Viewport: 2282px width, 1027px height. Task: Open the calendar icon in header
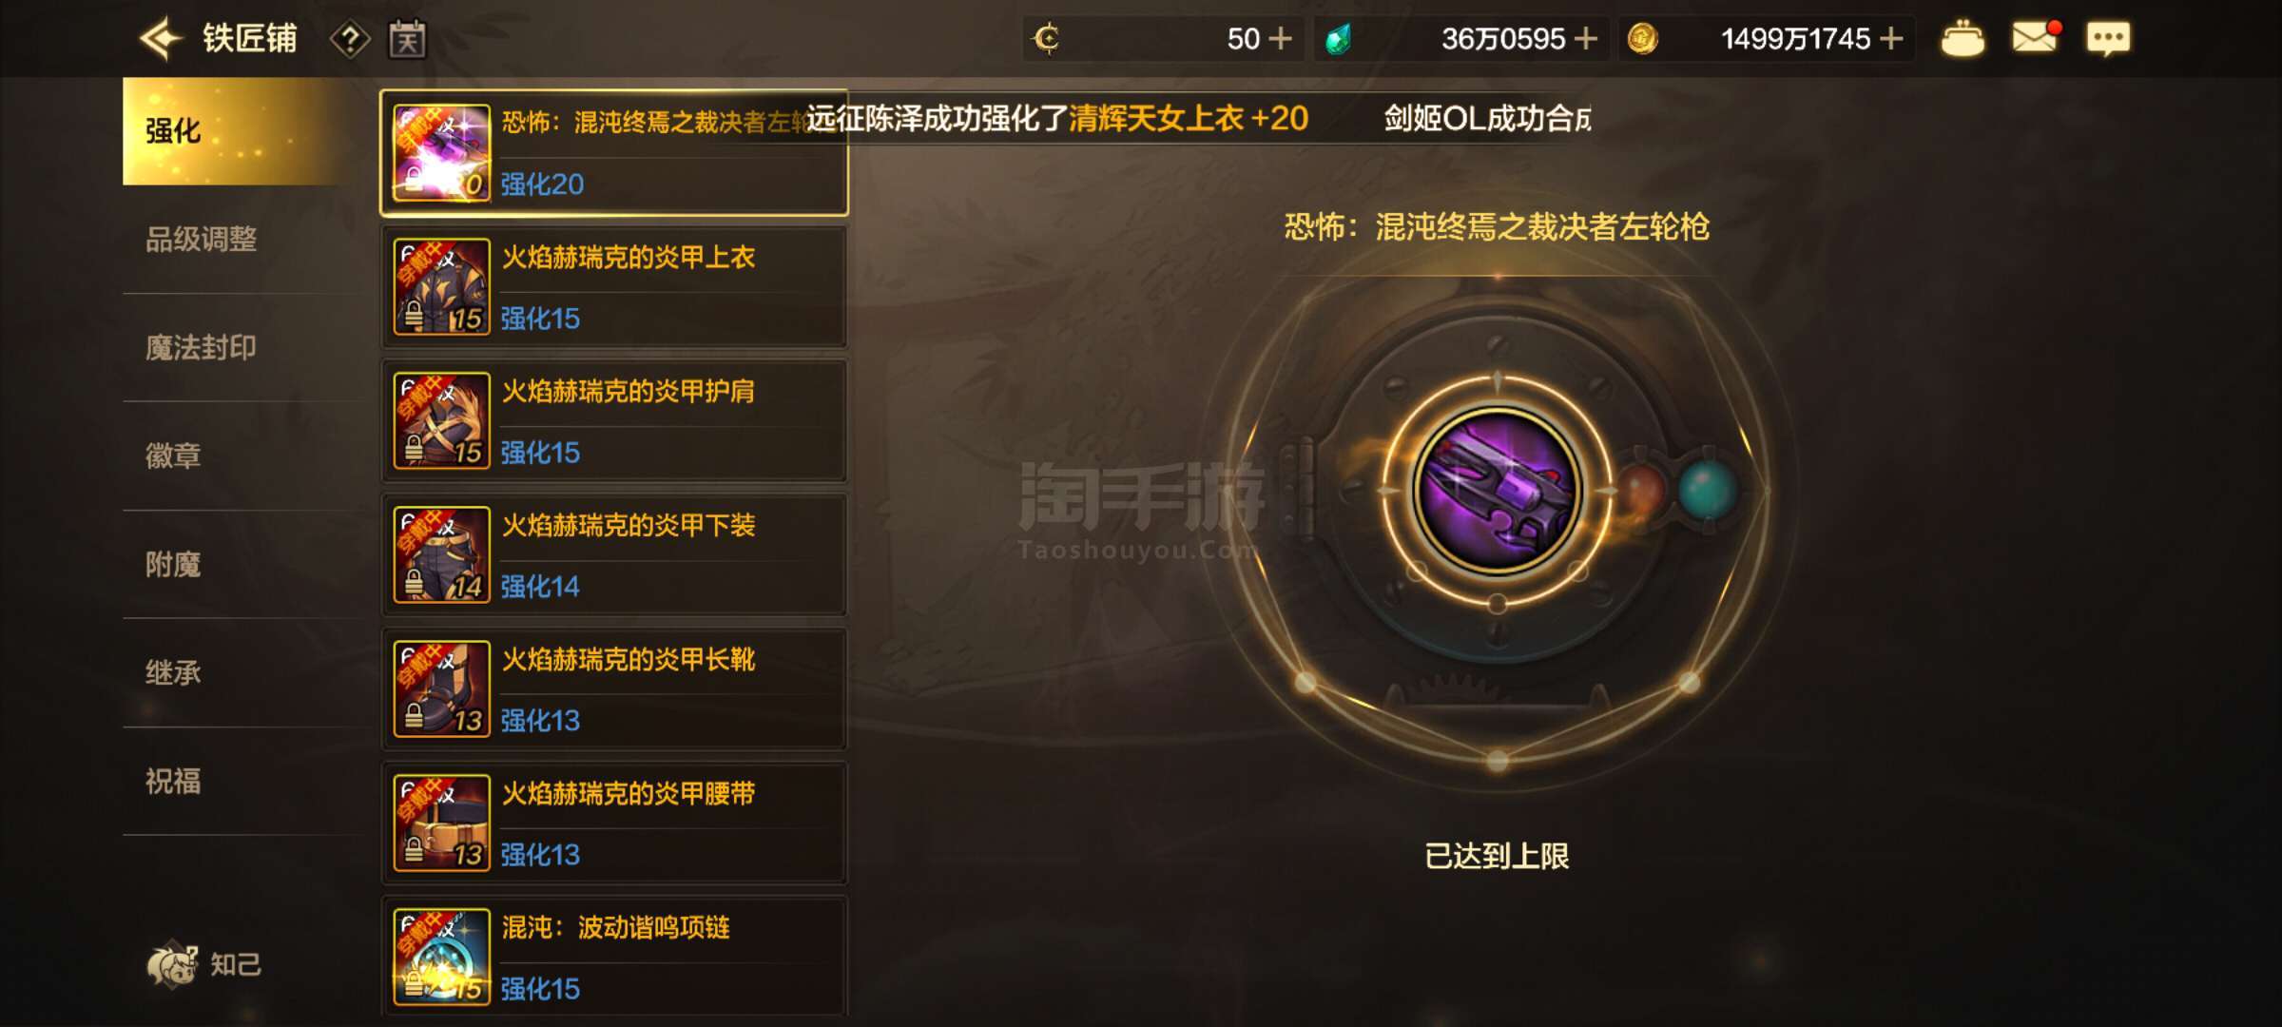tap(407, 39)
